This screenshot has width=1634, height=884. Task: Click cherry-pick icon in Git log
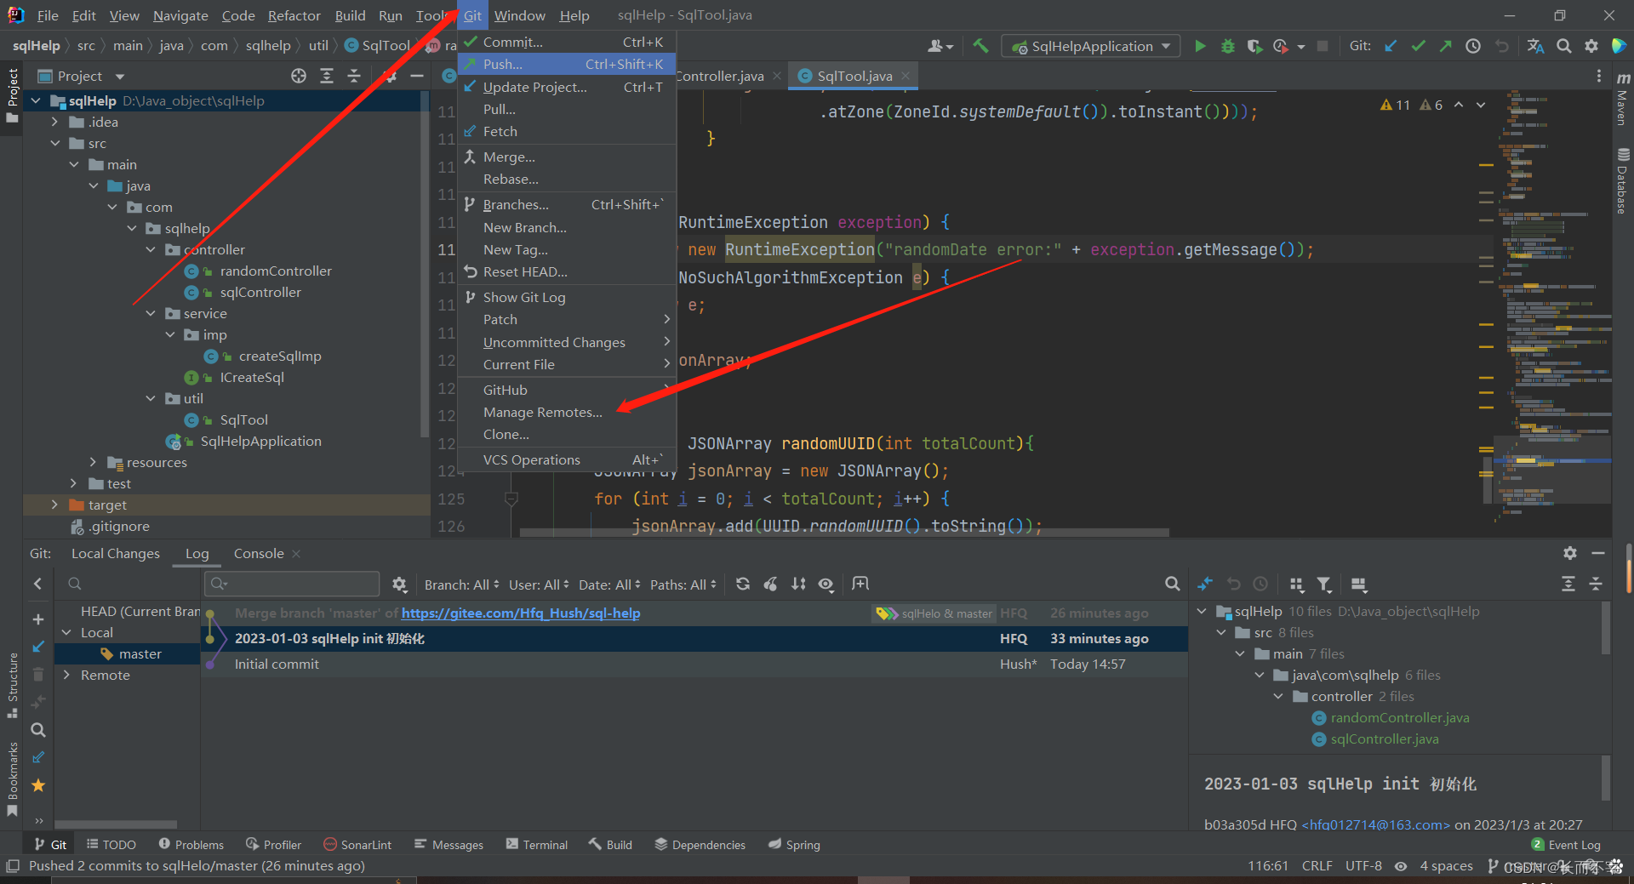(x=770, y=584)
